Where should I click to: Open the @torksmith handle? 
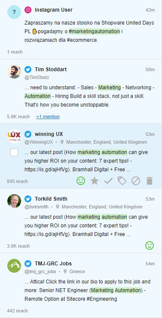(37, 207)
